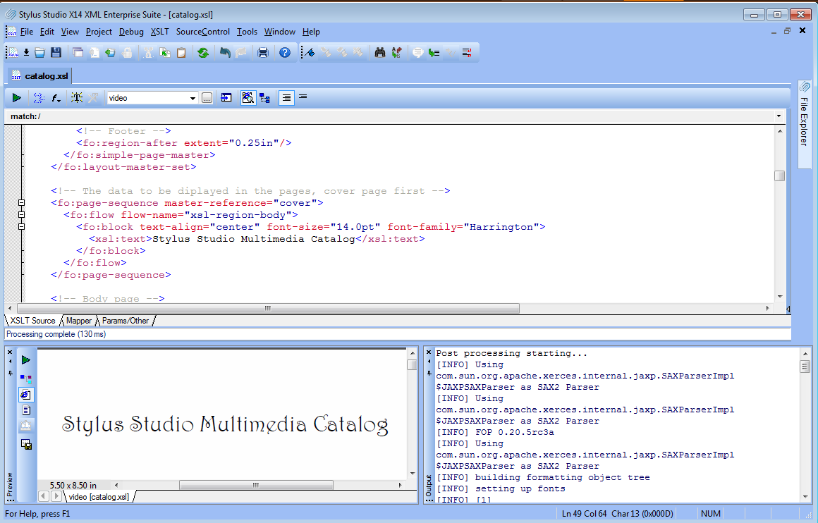
Task: Toggle the indent text alignment button
Action: tap(286, 97)
